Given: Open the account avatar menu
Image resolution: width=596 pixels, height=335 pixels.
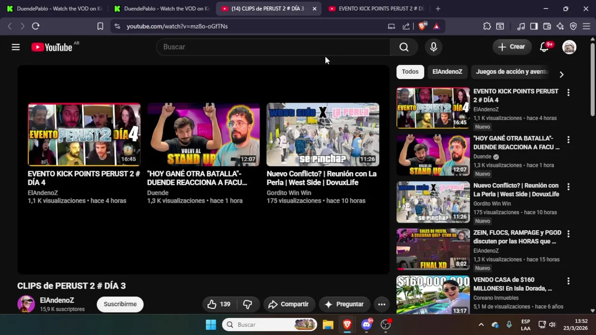Looking at the screenshot, I should pyautogui.click(x=569, y=47).
